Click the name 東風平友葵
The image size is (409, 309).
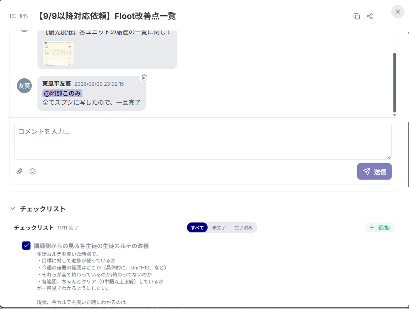[x=56, y=84]
